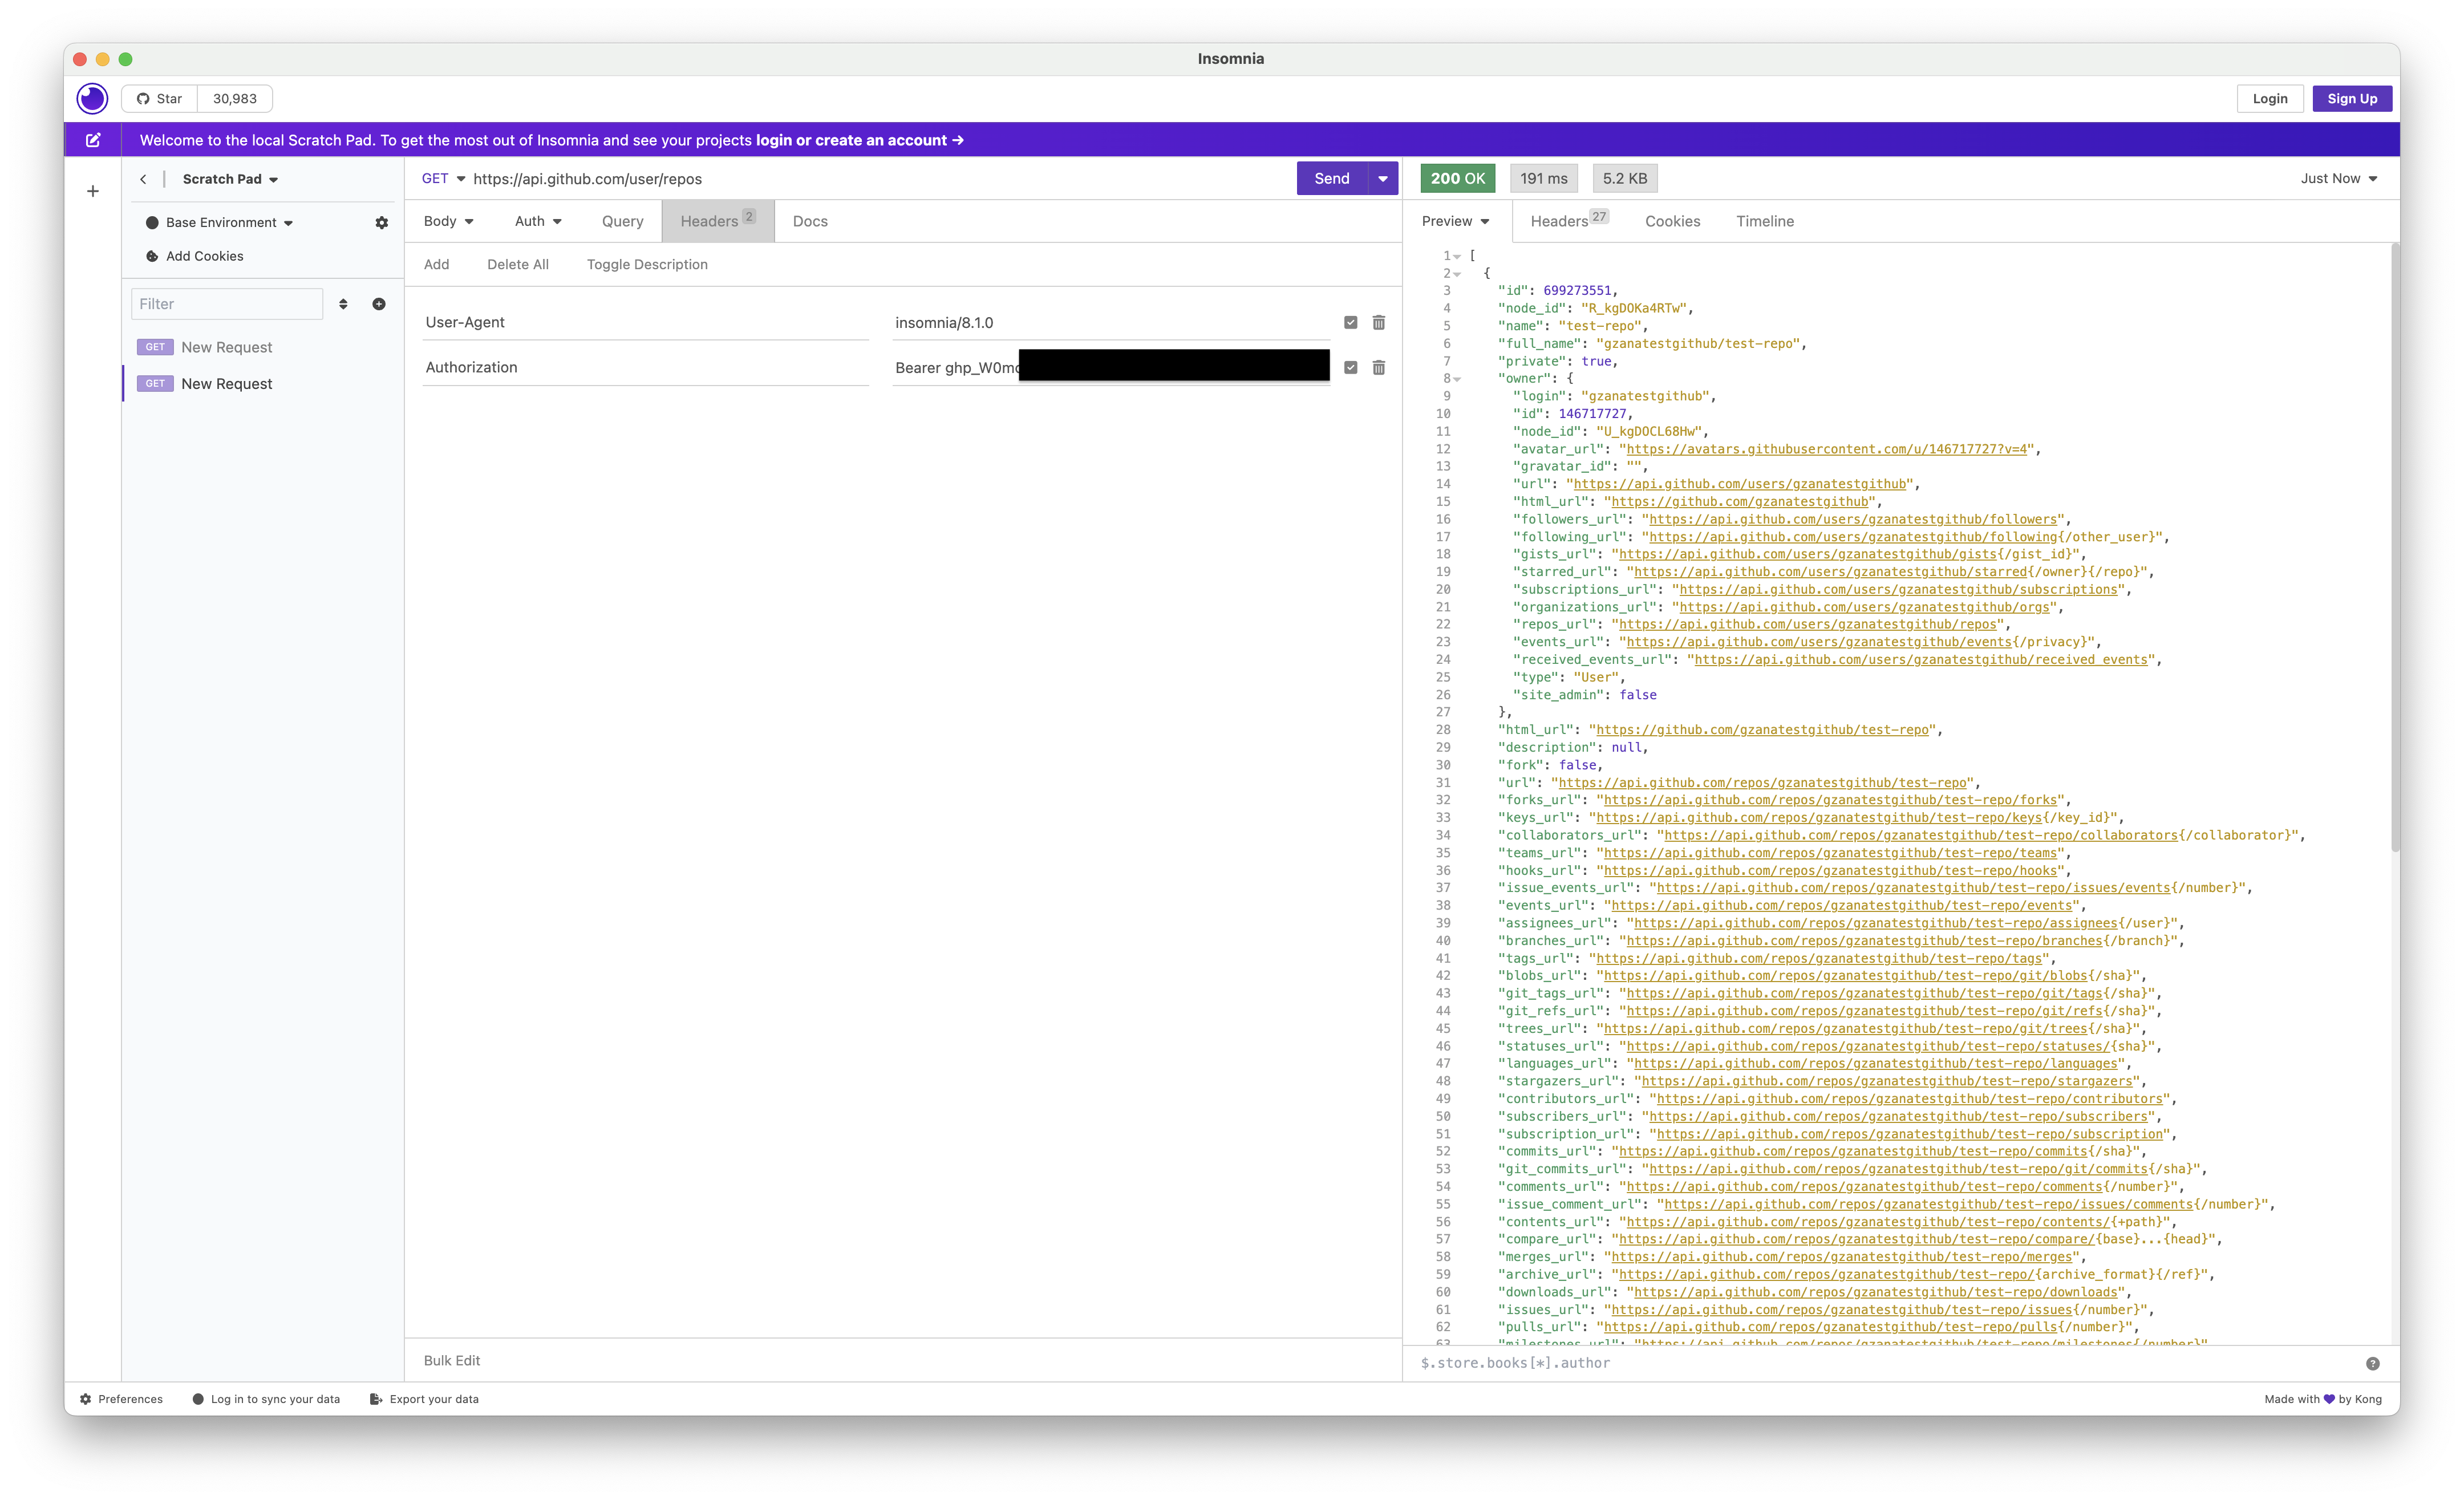Disable the User-Agent header checkbox

pyautogui.click(x=1351, y=322)
